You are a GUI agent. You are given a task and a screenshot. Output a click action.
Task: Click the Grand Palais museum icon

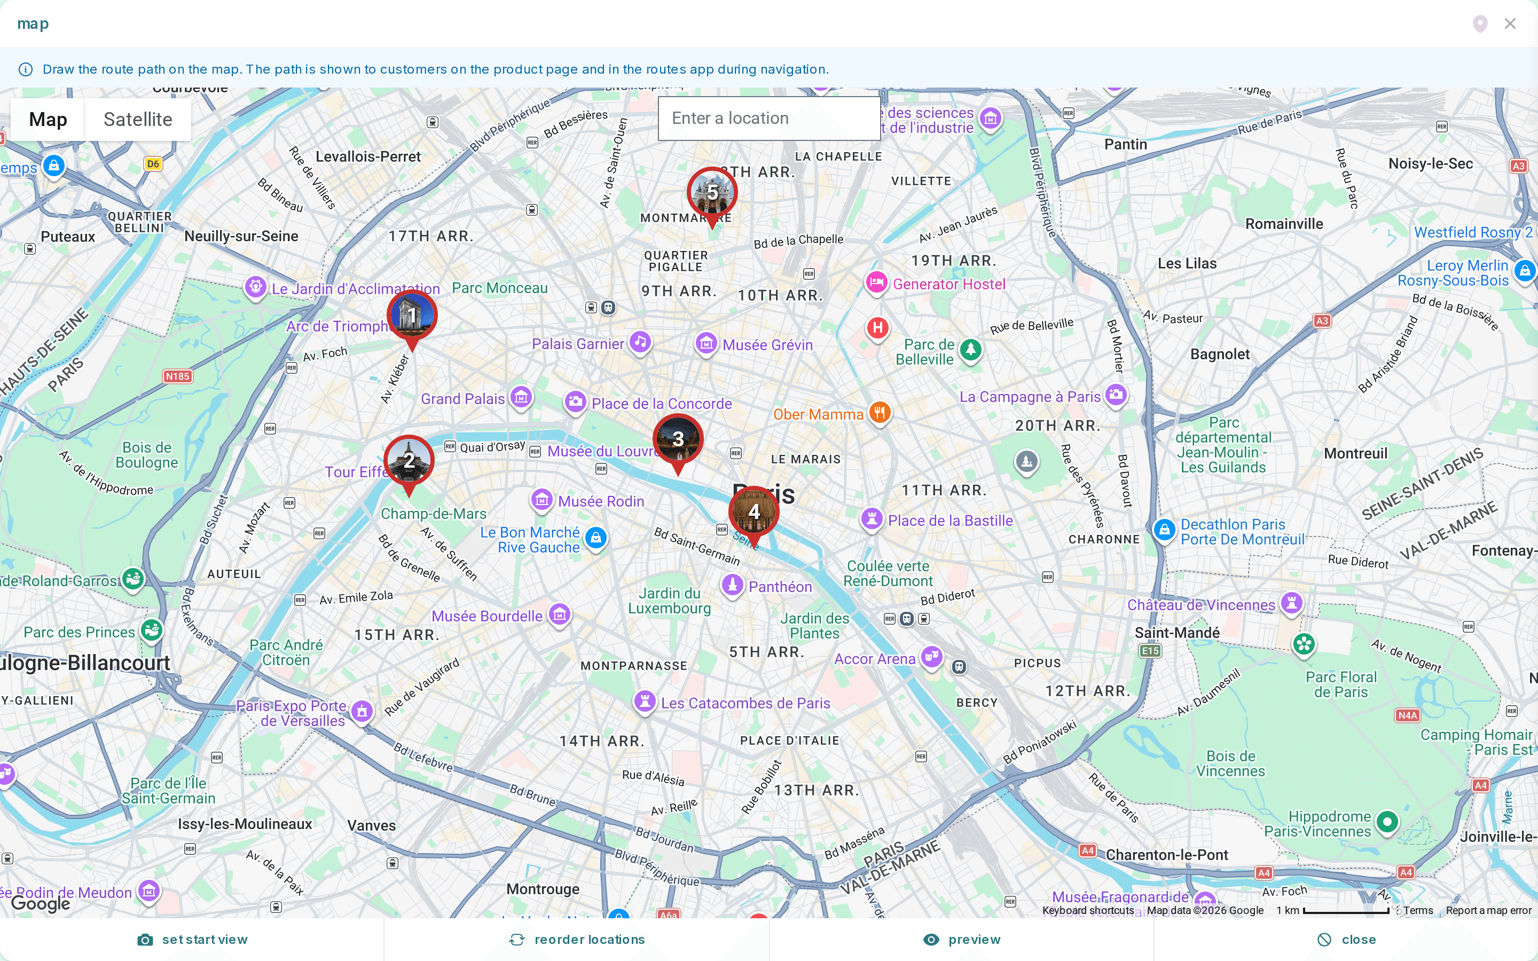coord(521,398)
